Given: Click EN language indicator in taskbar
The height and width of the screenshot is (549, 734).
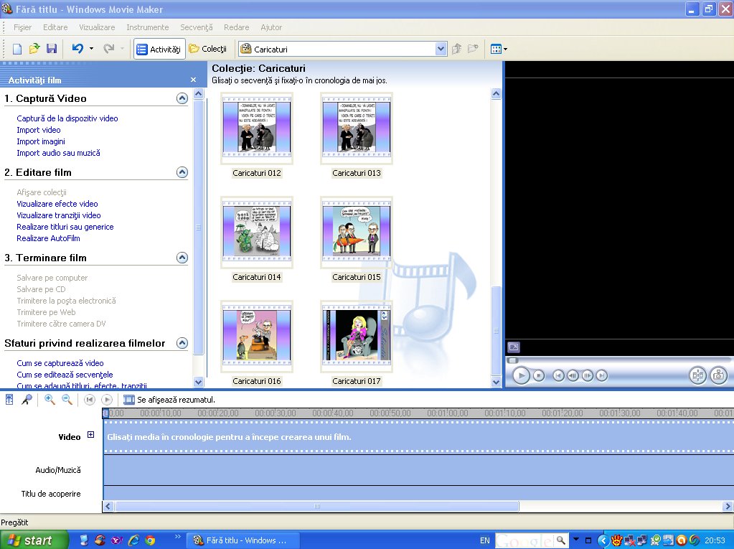Looking at the screenshot, I should (x=485, y=540).
